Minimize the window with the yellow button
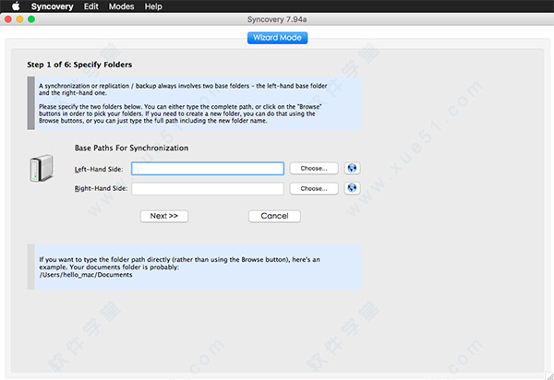Image resolution: width=554 pixels, height=380 pixels. tap(20, 19)
